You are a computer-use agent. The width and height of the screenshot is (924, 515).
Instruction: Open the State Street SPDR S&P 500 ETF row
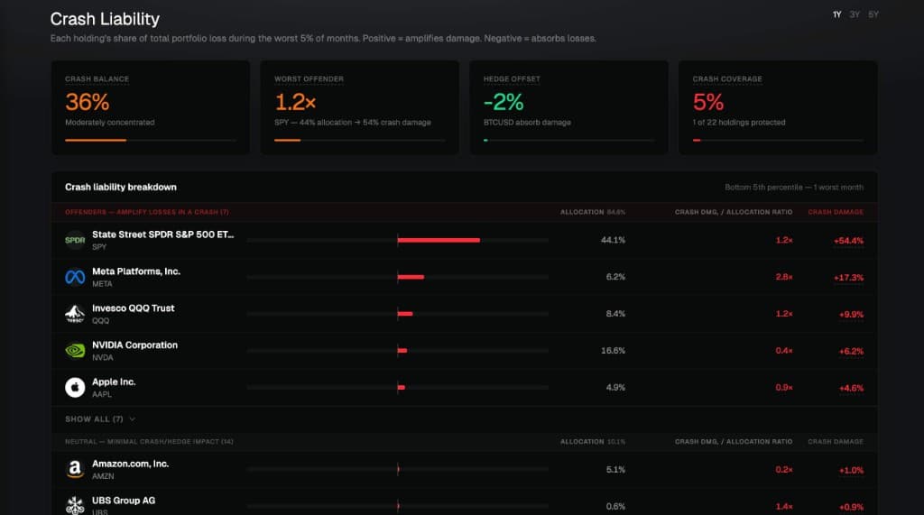coord(464,240)
